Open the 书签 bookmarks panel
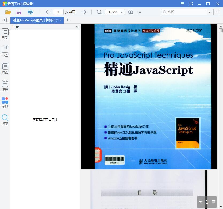 5,51
